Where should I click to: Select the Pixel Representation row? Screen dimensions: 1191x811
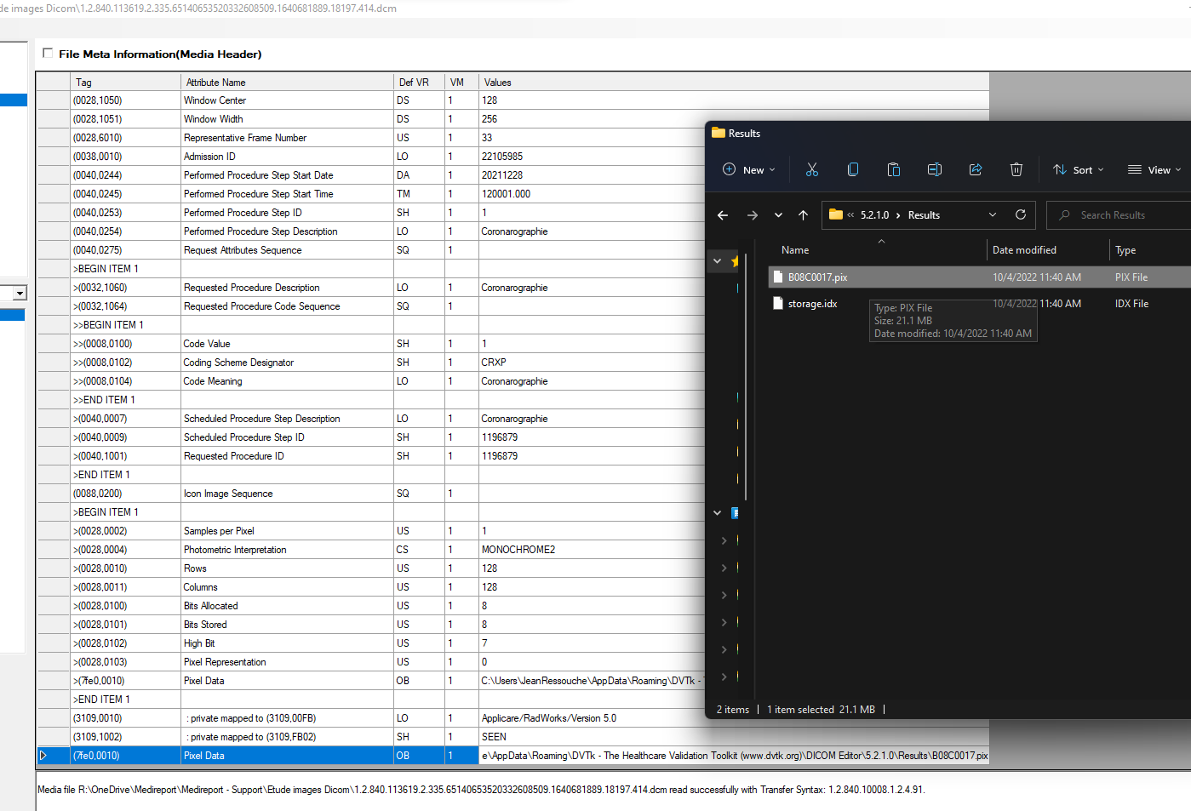coord(370,661)
